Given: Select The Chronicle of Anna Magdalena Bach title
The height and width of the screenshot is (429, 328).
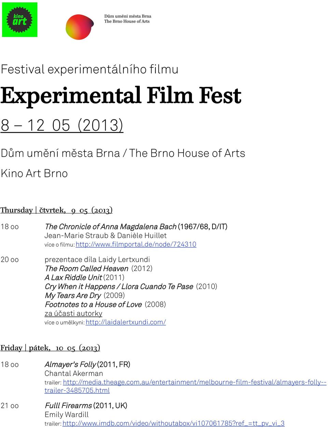Looking at the screenshot, I should [110, 226].
